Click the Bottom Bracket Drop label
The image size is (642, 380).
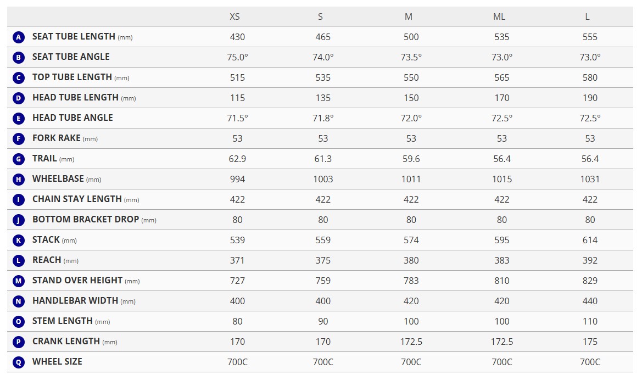(86, 220)
